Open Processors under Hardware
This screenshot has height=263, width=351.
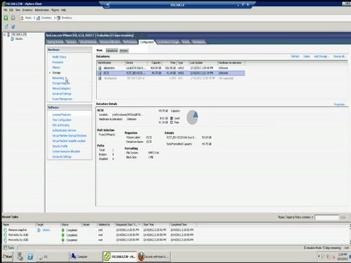[x=58, y=62]
